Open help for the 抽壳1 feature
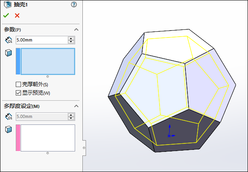Image resolution: width=248 pixels, height=172 pixels. 74,4
